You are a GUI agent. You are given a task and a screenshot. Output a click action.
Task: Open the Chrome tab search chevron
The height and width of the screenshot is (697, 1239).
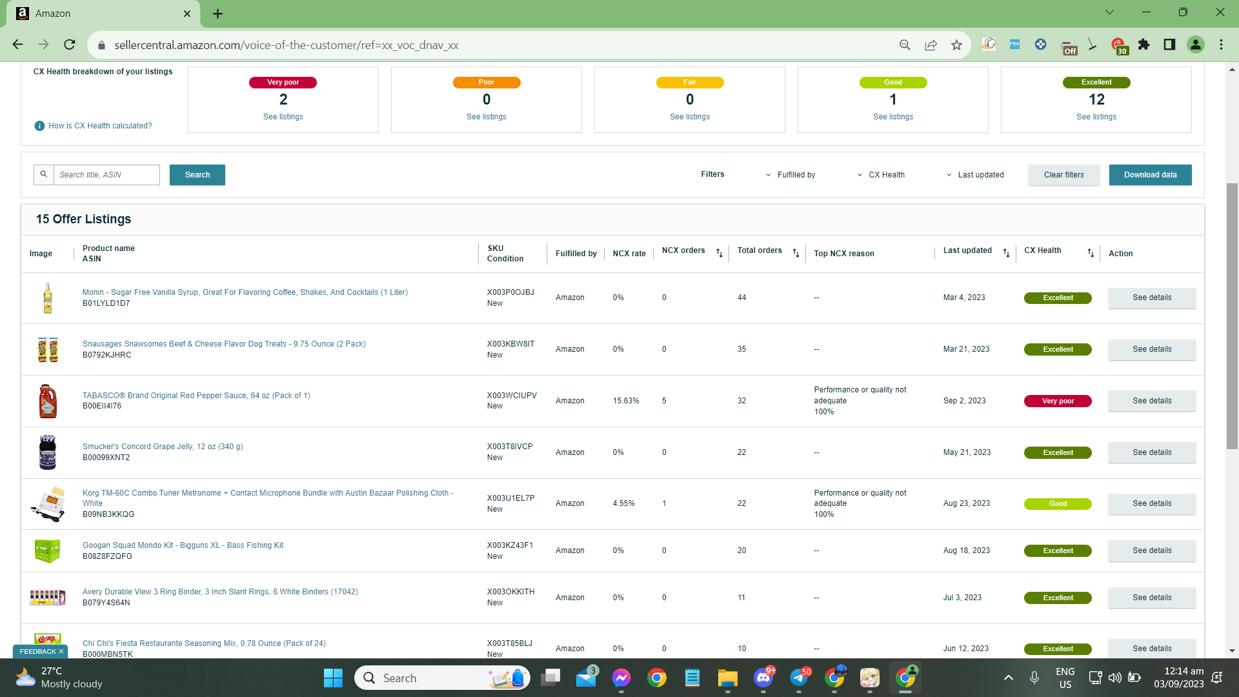(x=1109, y=12)
